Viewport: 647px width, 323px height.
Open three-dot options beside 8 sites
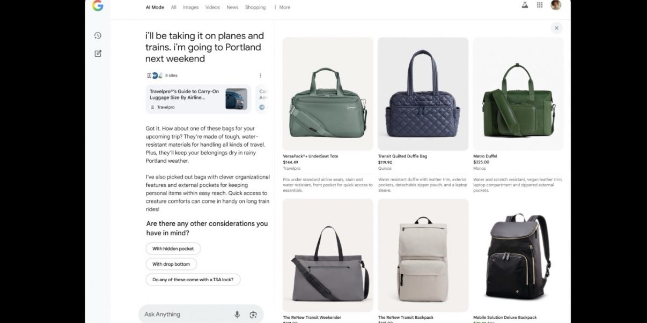point(261,76)
